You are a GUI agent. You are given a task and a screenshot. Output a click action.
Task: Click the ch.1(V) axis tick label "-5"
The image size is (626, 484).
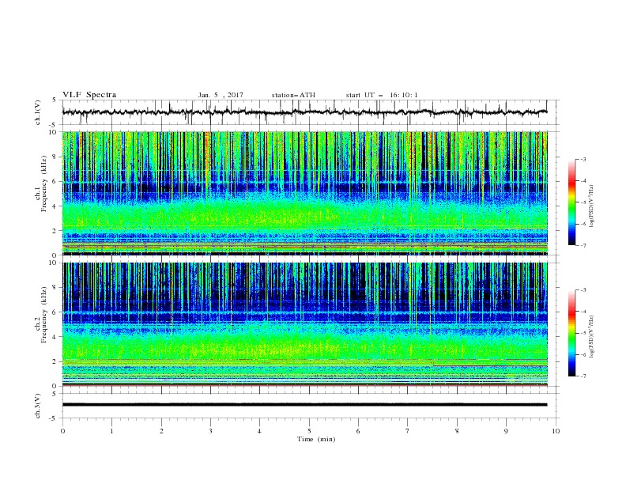point(54,125)
